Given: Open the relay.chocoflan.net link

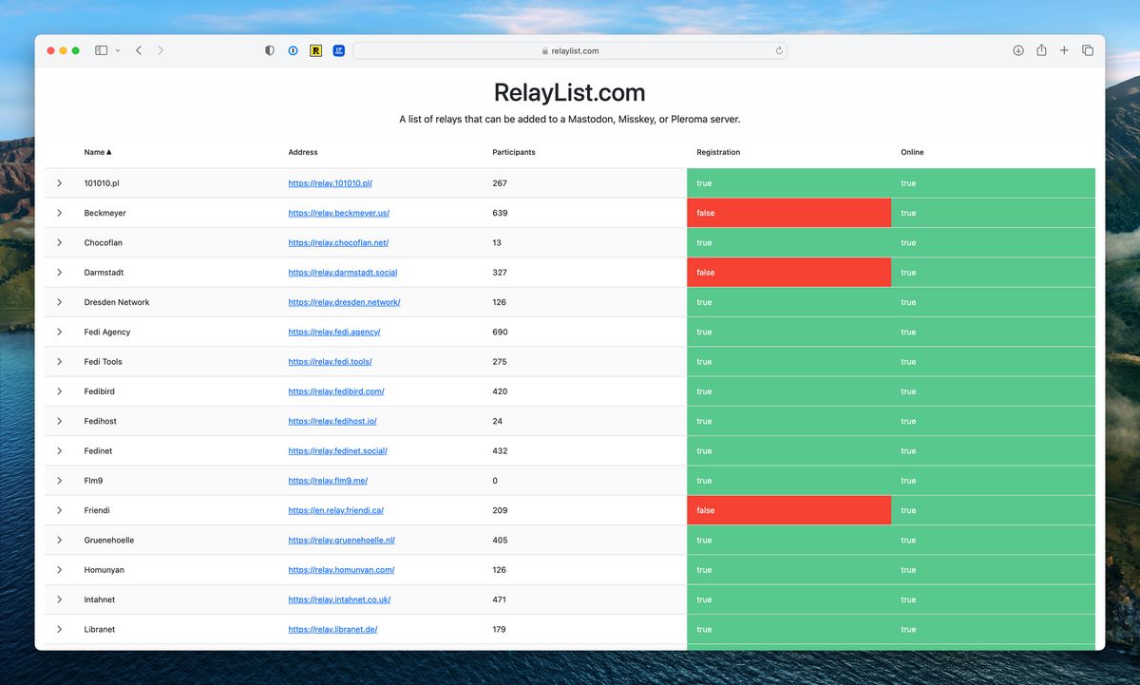Looking at the screenshot, I should pyautogui.click(x=338, y=242).
